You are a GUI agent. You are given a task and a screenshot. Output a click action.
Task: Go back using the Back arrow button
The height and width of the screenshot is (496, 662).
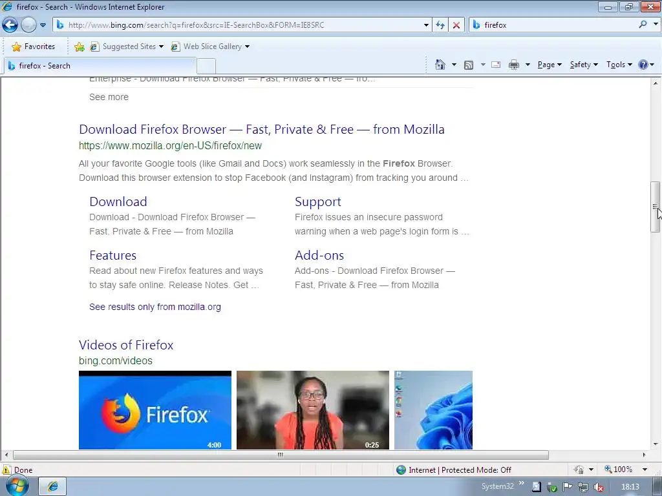pyautogui.click(x=10, y=25)
